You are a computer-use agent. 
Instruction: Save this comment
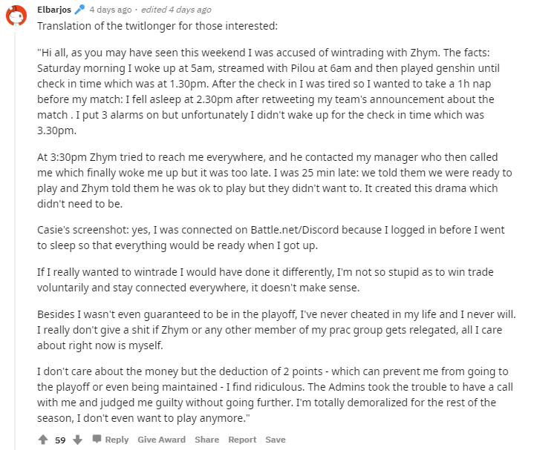click(x=275, y=440)
